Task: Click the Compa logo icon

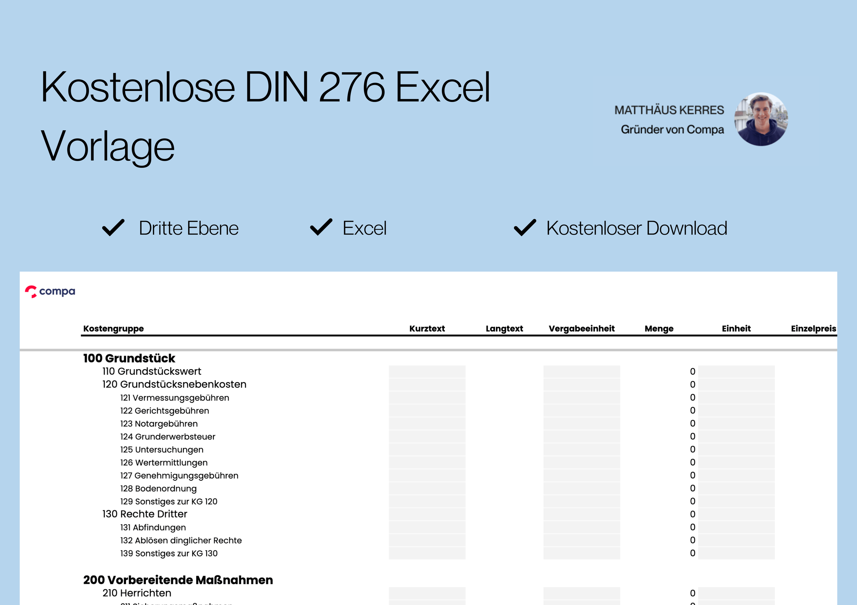Action: [x=32, y=292]
